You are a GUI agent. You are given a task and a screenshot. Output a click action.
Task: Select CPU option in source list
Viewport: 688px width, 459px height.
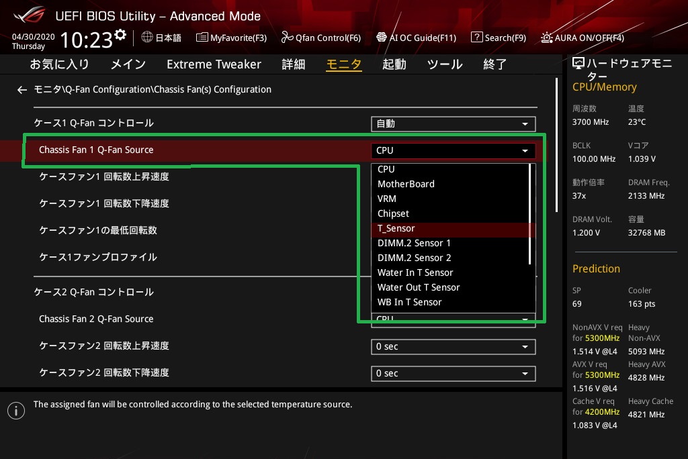pos(451,169)
